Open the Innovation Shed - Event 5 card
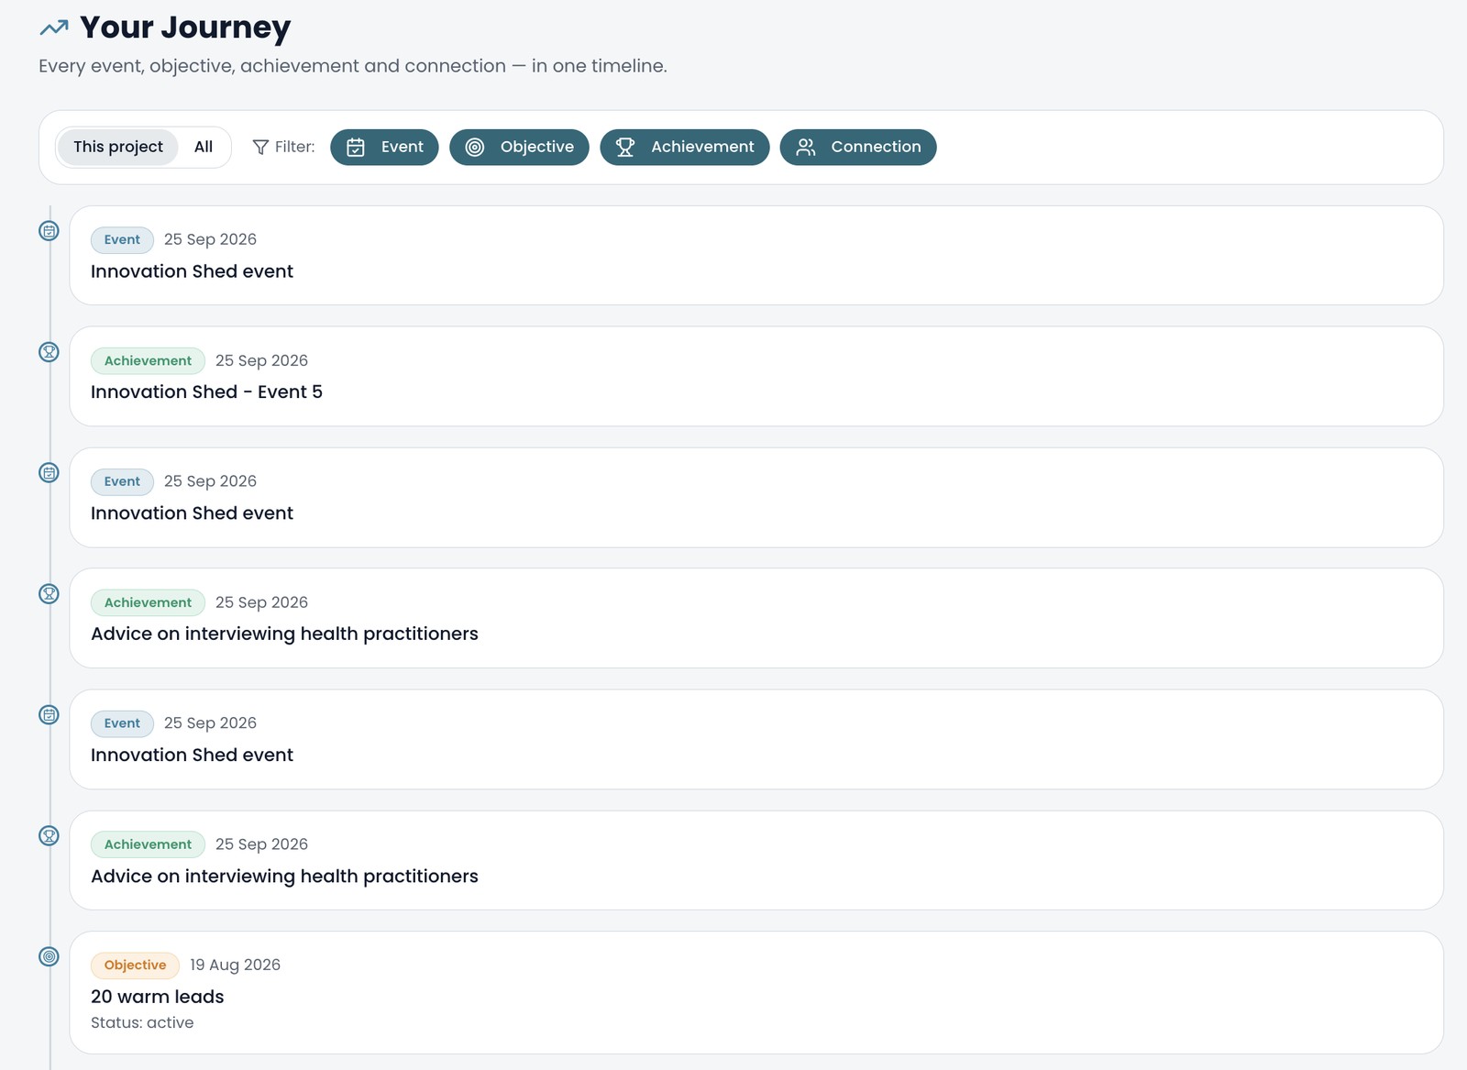 [756, 376]
